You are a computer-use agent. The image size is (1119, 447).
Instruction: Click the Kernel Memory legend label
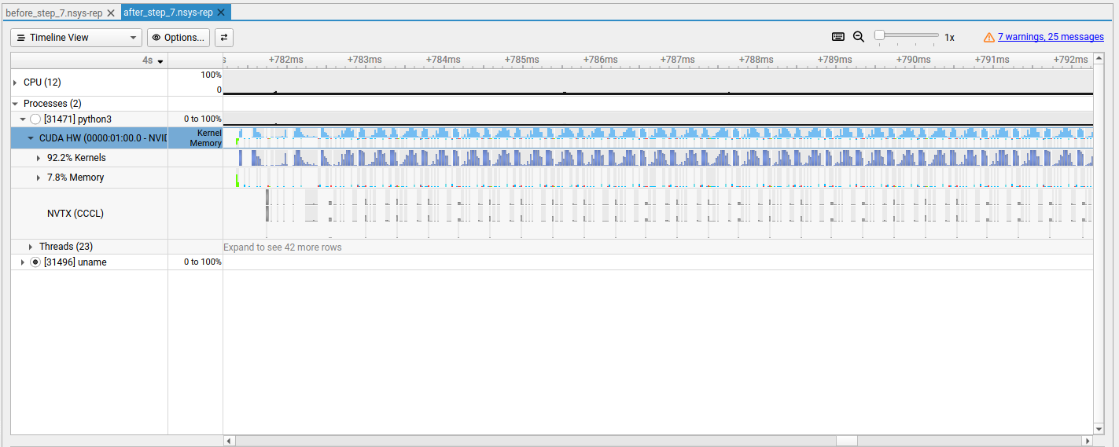tap(206, 138)
